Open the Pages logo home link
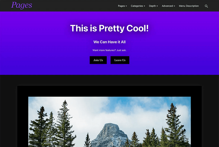The width and height of the screenshot is (219, 147). 22,5
